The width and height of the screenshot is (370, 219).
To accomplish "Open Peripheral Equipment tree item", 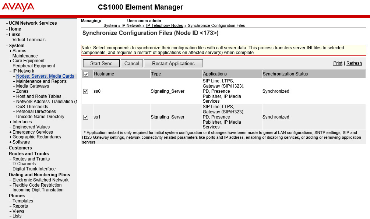I will pyautogui.click(x=34, y=66).
